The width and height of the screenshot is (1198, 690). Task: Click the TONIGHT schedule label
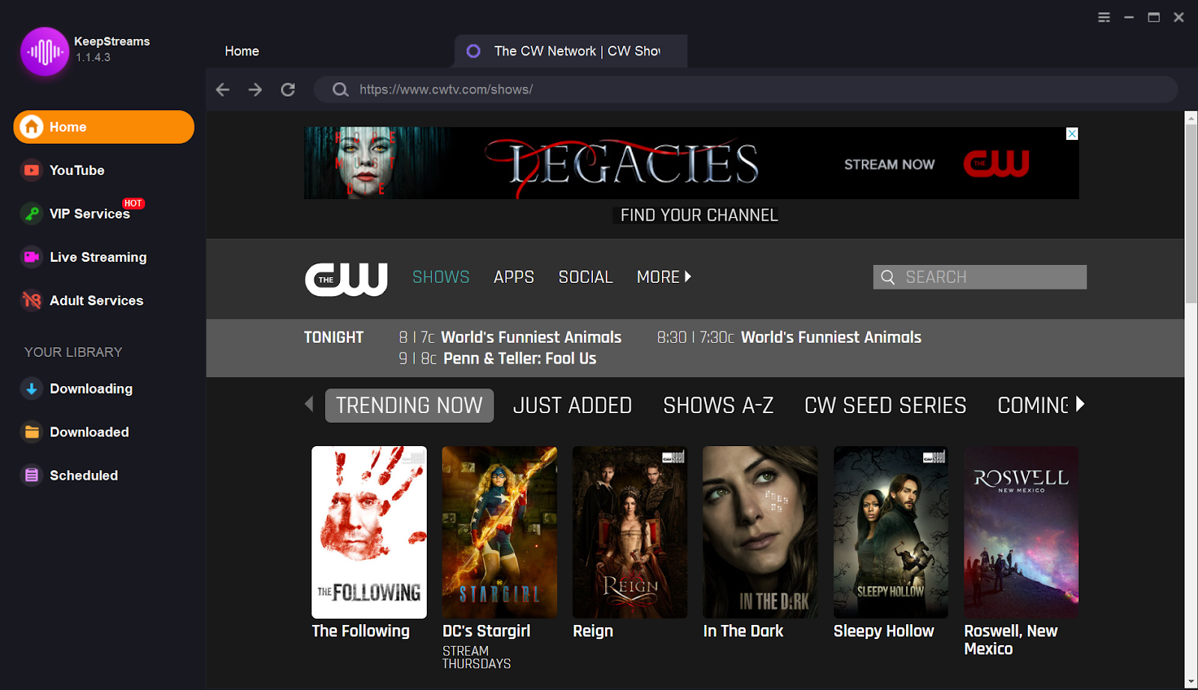pos(334,338)
